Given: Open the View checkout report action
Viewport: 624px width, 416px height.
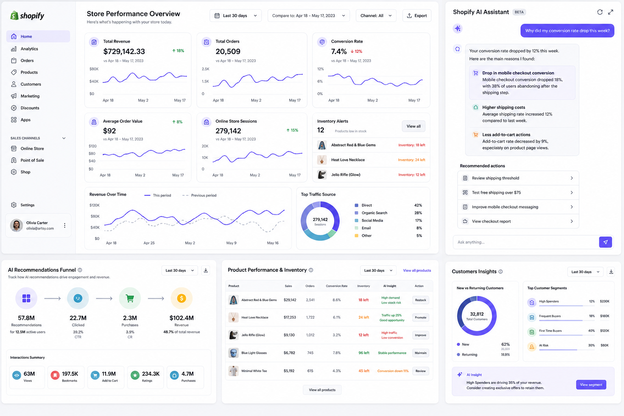Looking at the screenshot, I should click(x=518, y=221).
